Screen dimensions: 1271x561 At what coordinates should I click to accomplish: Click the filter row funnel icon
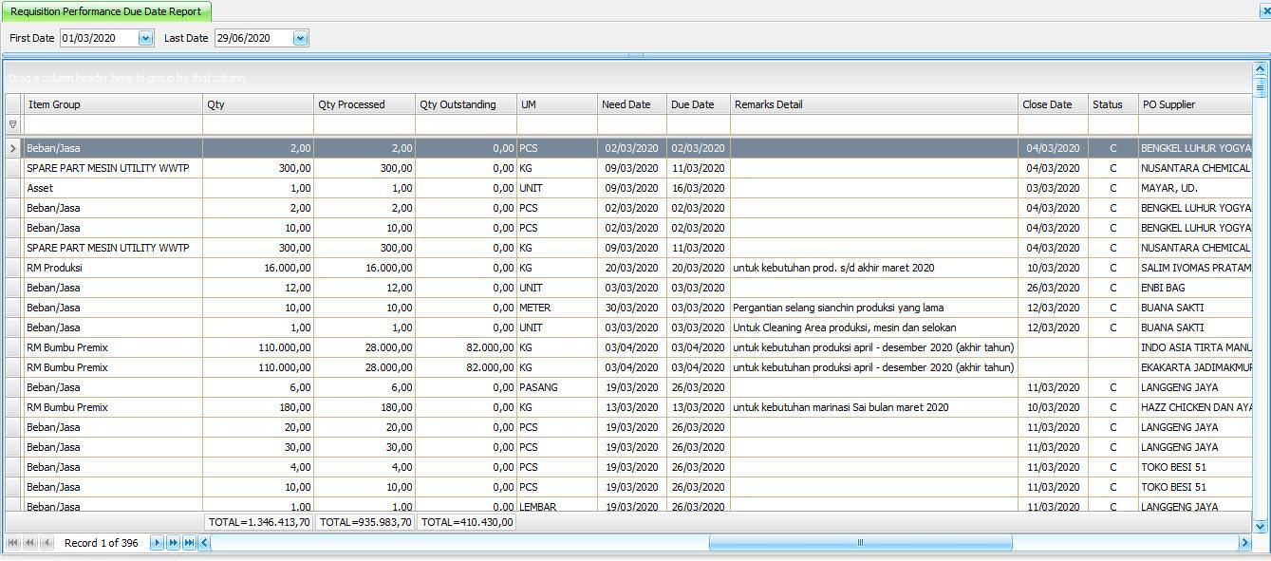point(12,124)
